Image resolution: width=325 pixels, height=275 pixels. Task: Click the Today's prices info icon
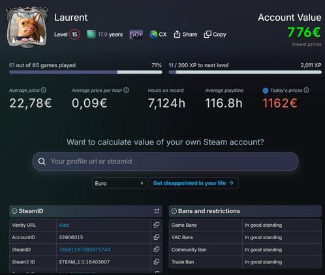click(306, 90)
